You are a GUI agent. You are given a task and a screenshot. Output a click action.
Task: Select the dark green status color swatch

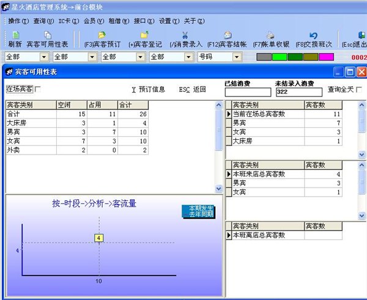295,57
